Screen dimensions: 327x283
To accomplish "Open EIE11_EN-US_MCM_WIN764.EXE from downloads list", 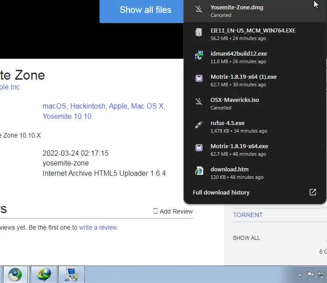I will tap(255, 34).
